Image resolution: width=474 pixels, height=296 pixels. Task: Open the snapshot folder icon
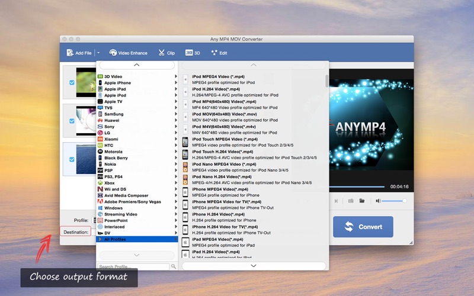(x=362, y=201)
